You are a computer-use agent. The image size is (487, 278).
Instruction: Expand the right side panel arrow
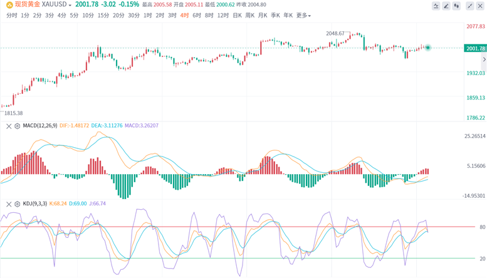484,59
